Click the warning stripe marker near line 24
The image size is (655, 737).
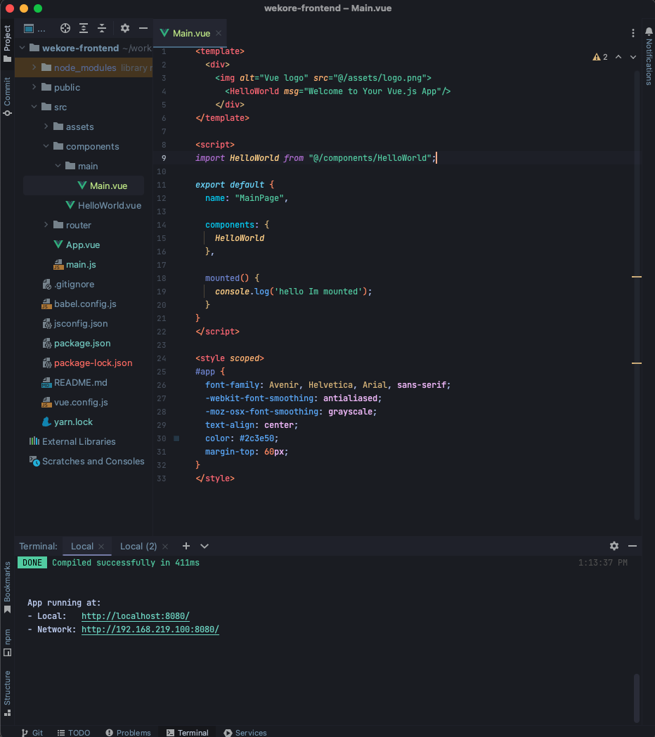[x=637, y=363]
